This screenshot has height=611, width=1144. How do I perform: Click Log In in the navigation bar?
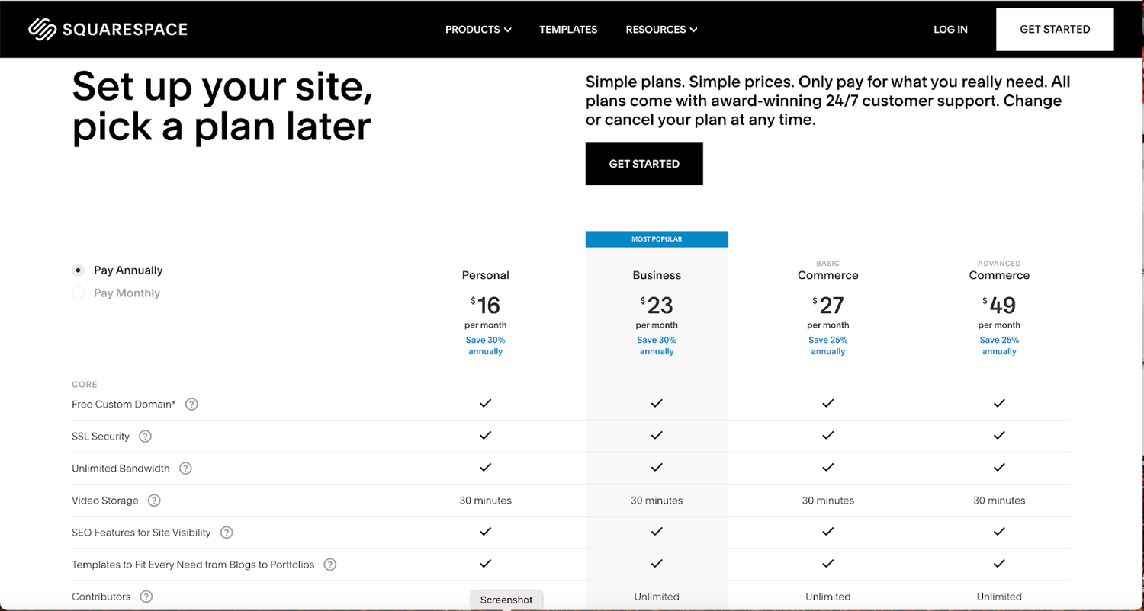(x=950, y=29)
